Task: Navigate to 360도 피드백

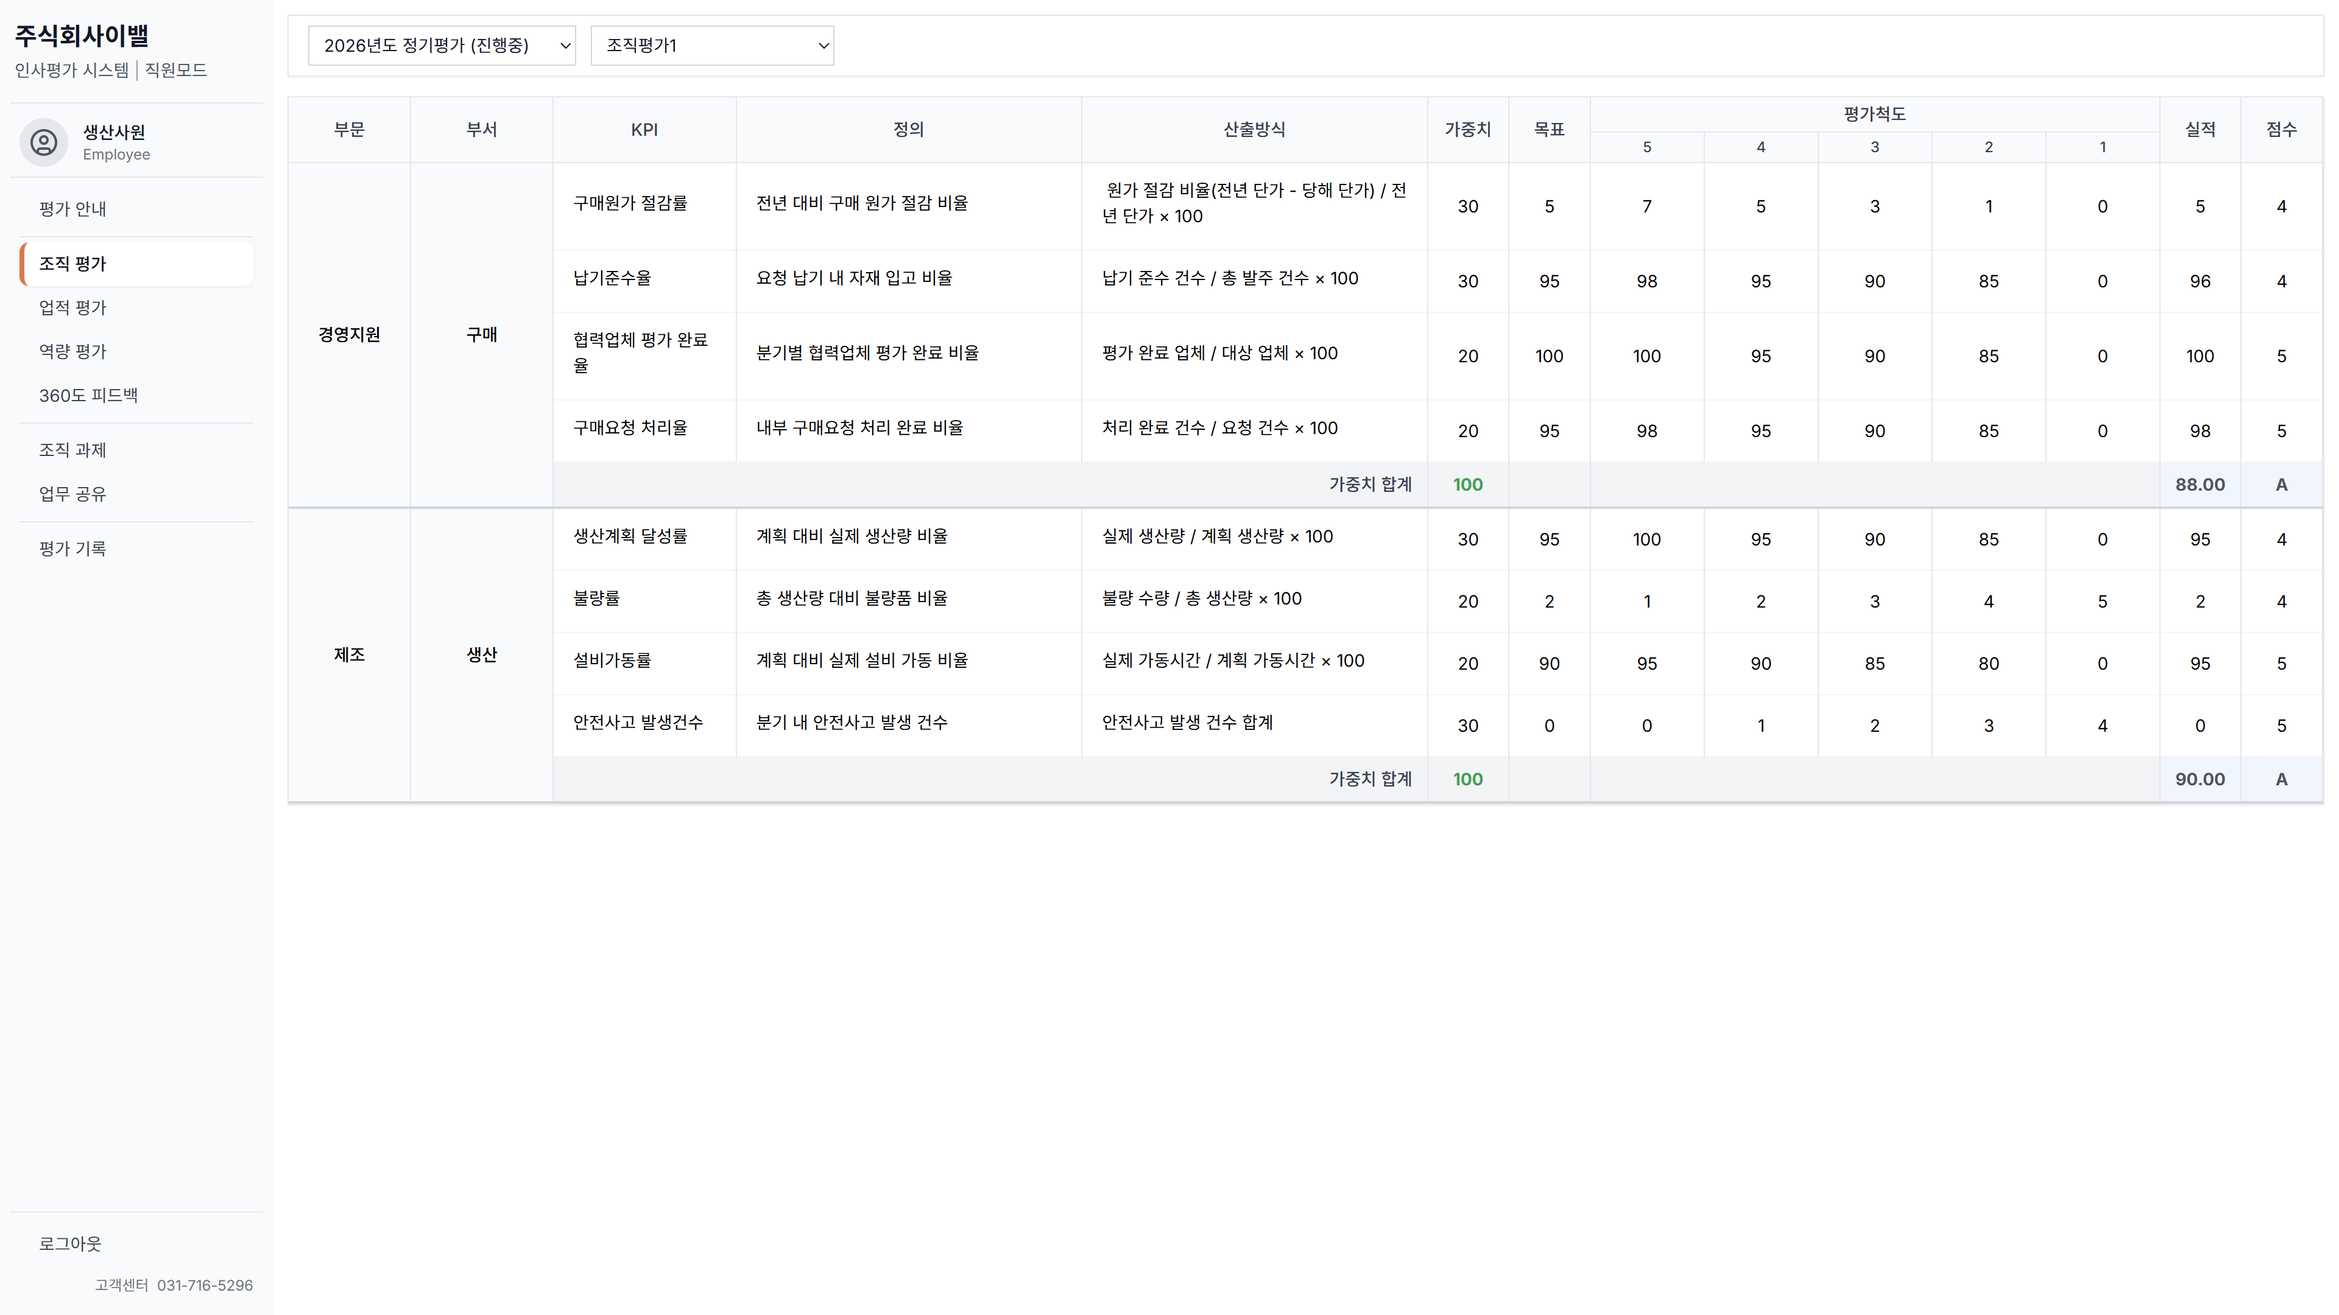Action: click(88, 394)
